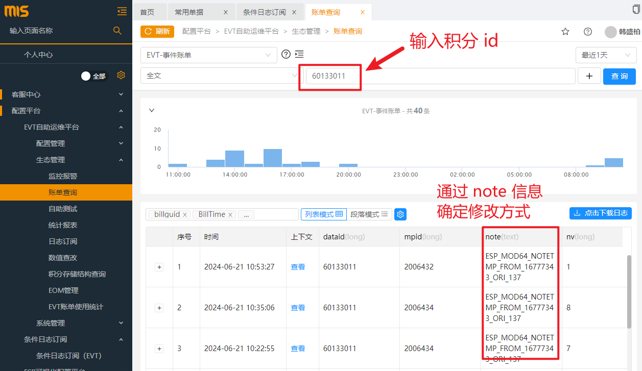The height and width of the screenshot is (371, 642).
Task: Click the table column settings gear
Action: click(400, 214)
